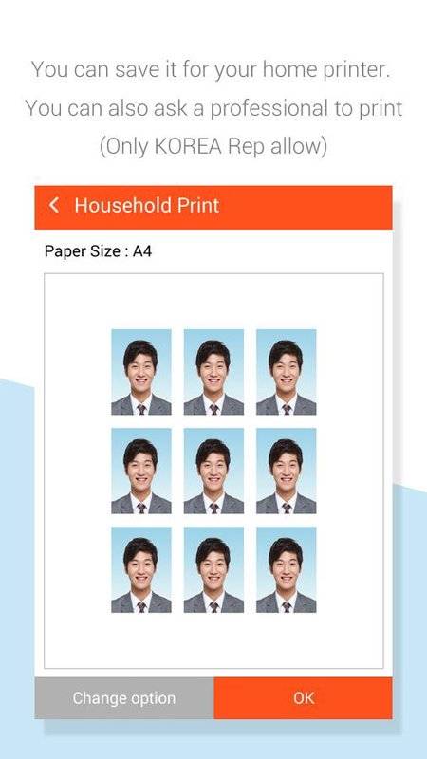Tap the OK button

303,698
